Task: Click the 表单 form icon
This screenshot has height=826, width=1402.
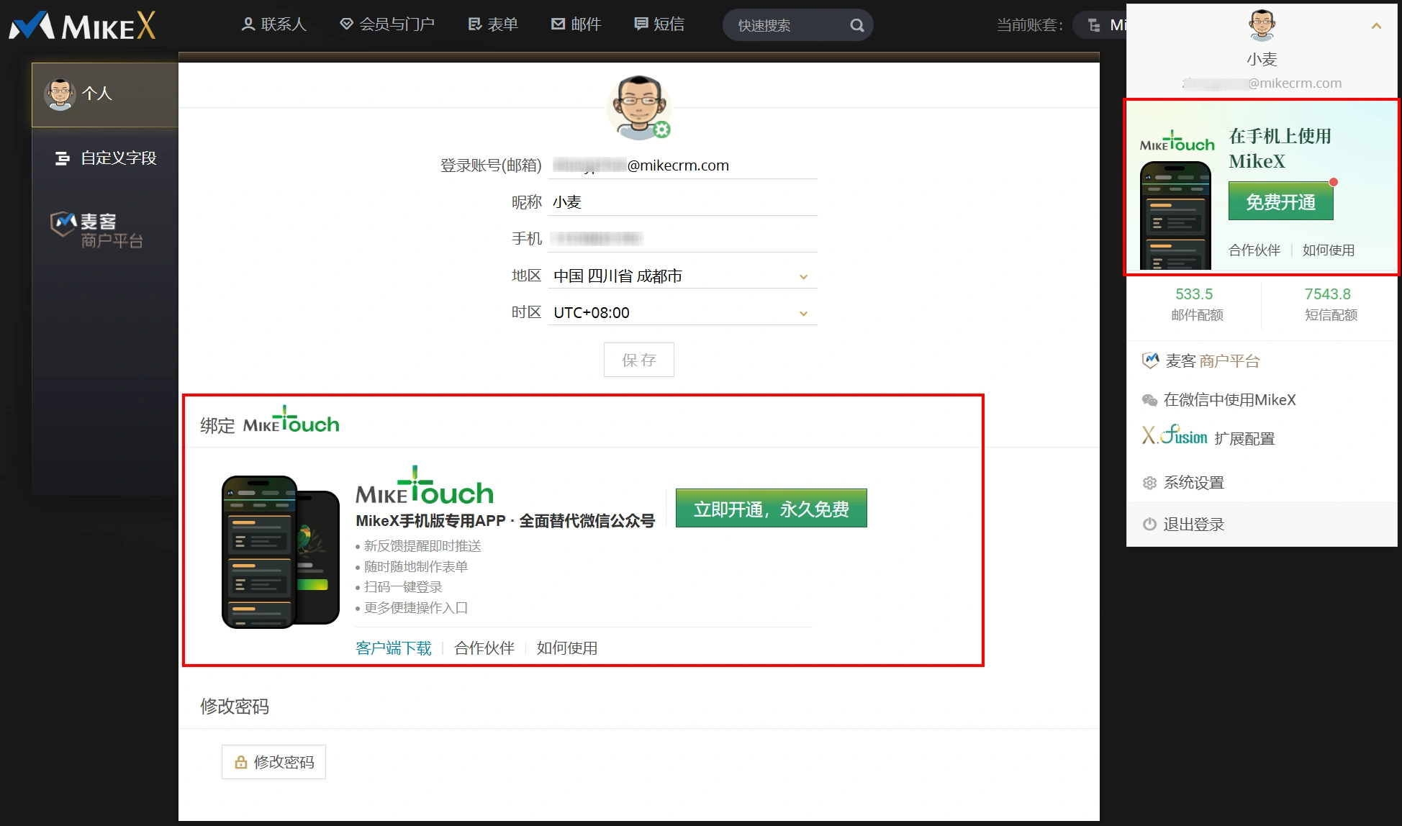Action: pos(474,24)
